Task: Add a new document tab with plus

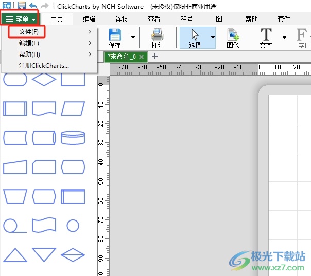Action: (155, 57)
